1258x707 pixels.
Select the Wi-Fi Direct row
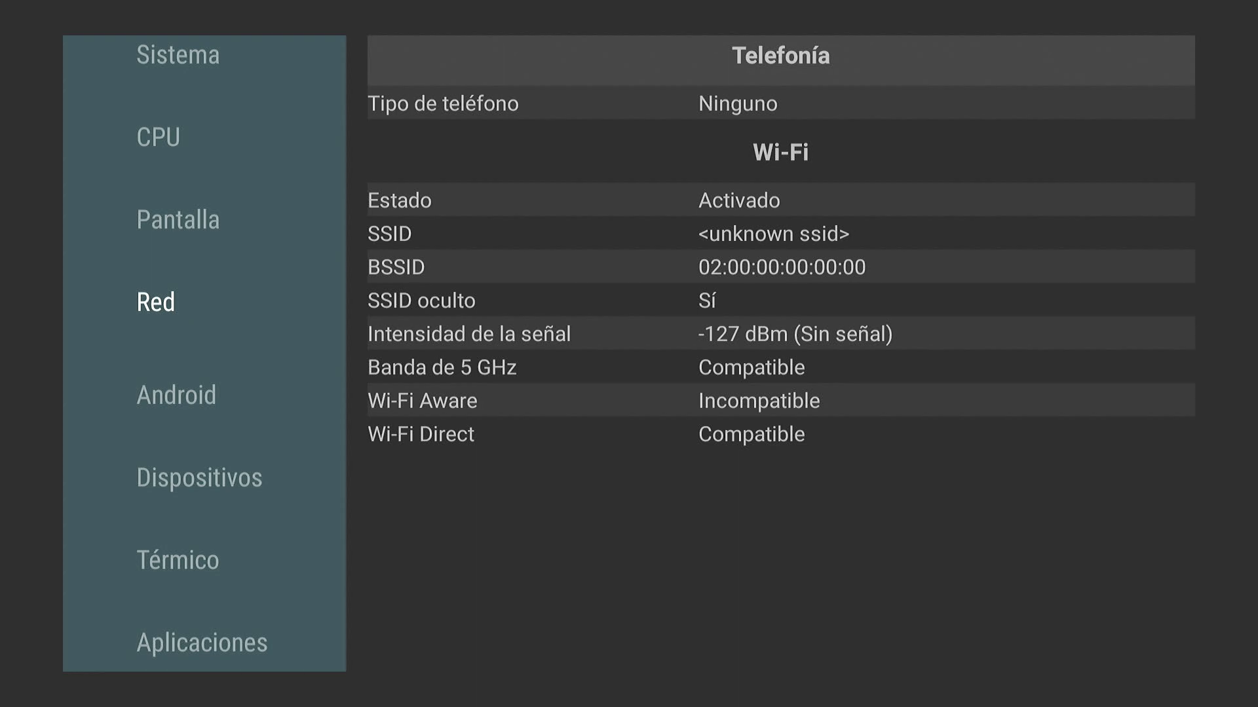tap(780, 434)
